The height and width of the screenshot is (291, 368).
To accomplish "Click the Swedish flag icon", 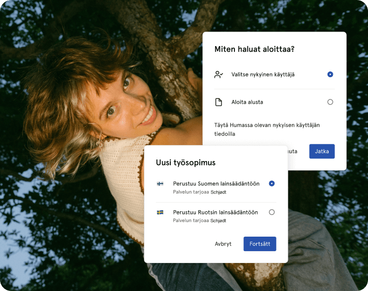I will (x=160, y=212).
